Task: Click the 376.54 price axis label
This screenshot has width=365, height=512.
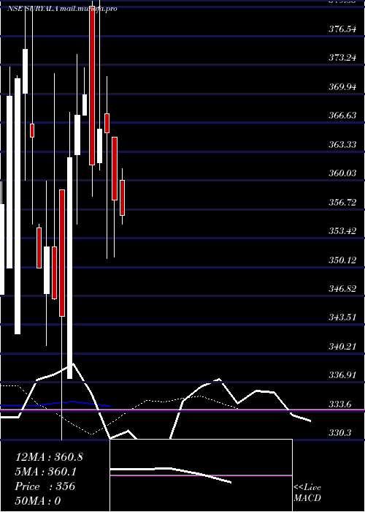Action: point(342,29)
